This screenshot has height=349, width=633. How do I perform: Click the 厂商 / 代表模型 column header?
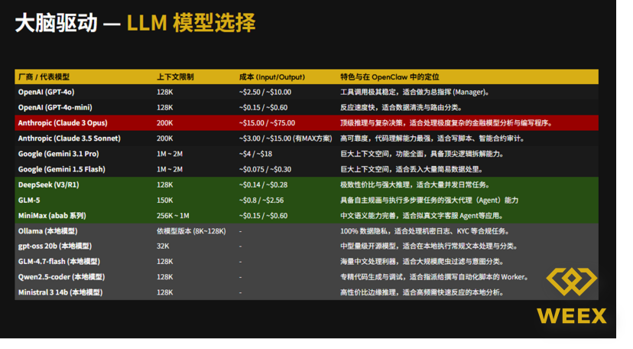click(x=44, y=77)
